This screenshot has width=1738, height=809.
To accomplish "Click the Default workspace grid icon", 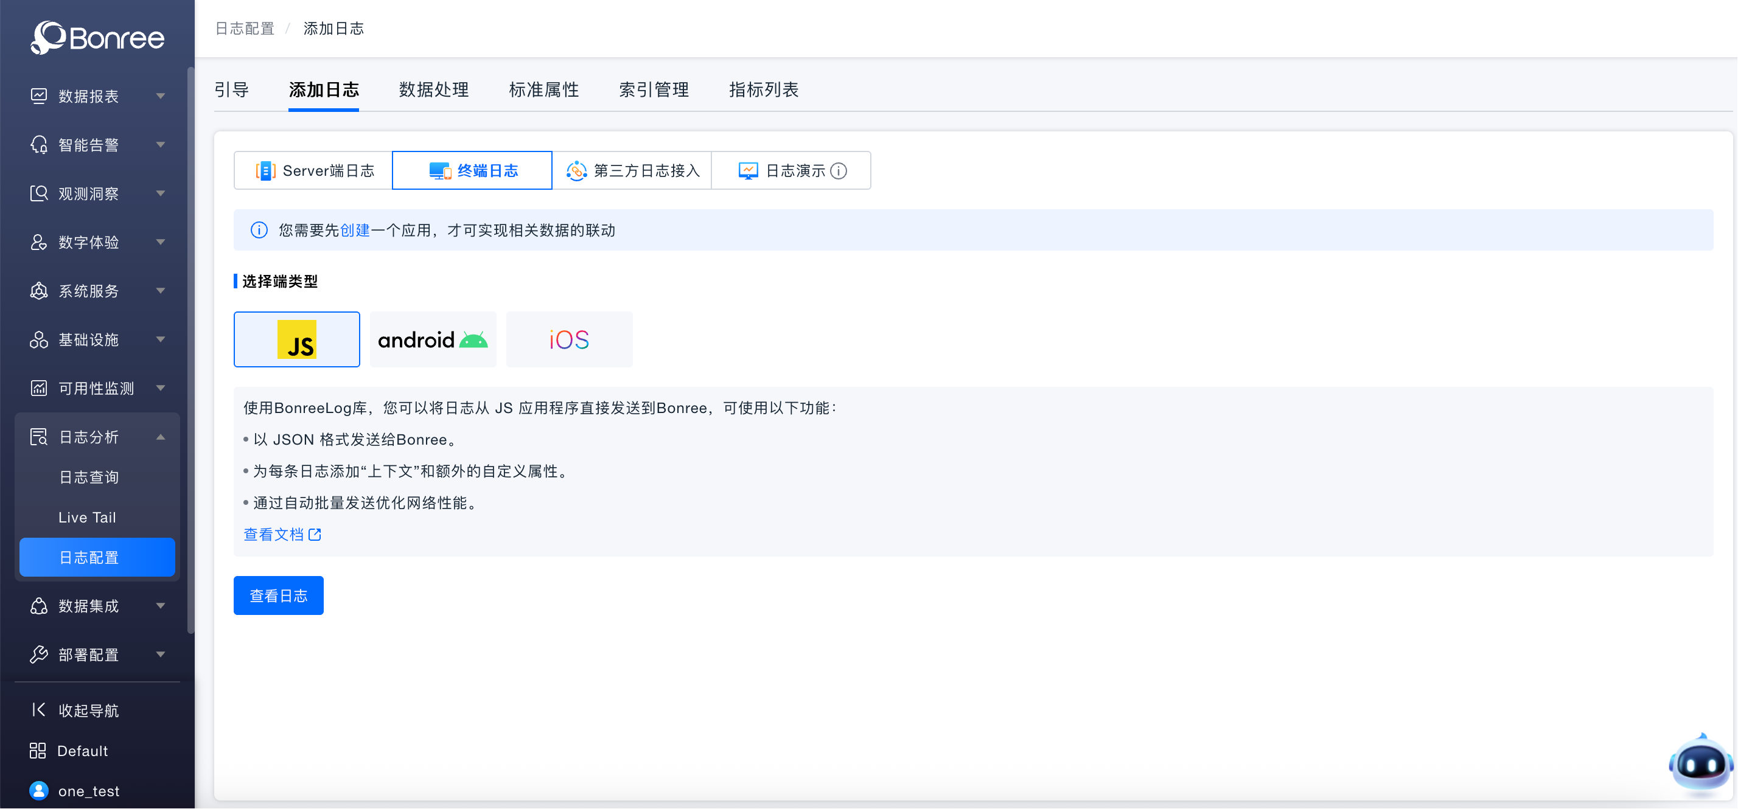I will (x=38, y=751).
